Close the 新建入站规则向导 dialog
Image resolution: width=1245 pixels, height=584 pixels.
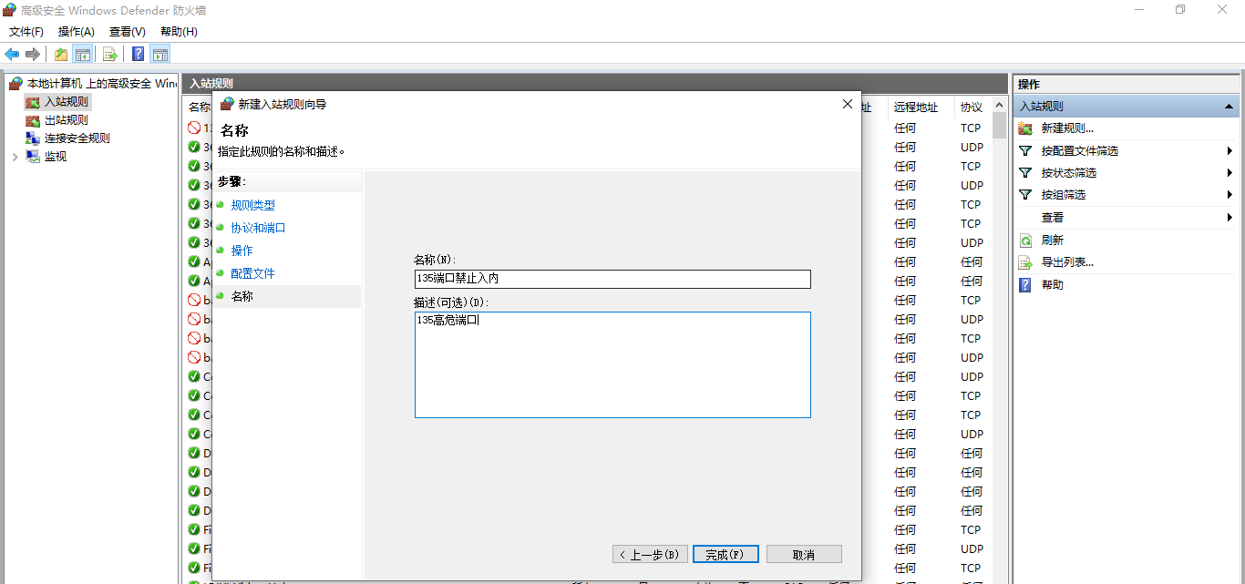click(x=848, y=104)
